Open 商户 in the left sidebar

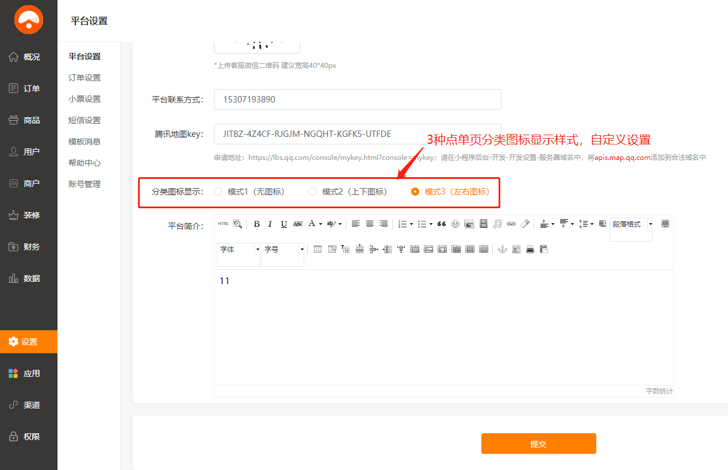click(29, 184)
